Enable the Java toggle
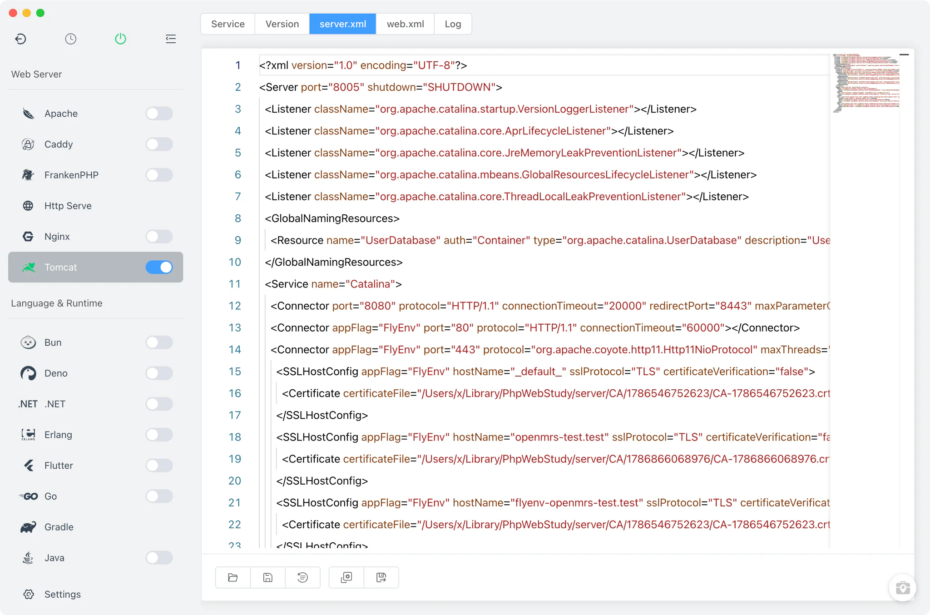 pyautogui.click(x=159, y=558)
